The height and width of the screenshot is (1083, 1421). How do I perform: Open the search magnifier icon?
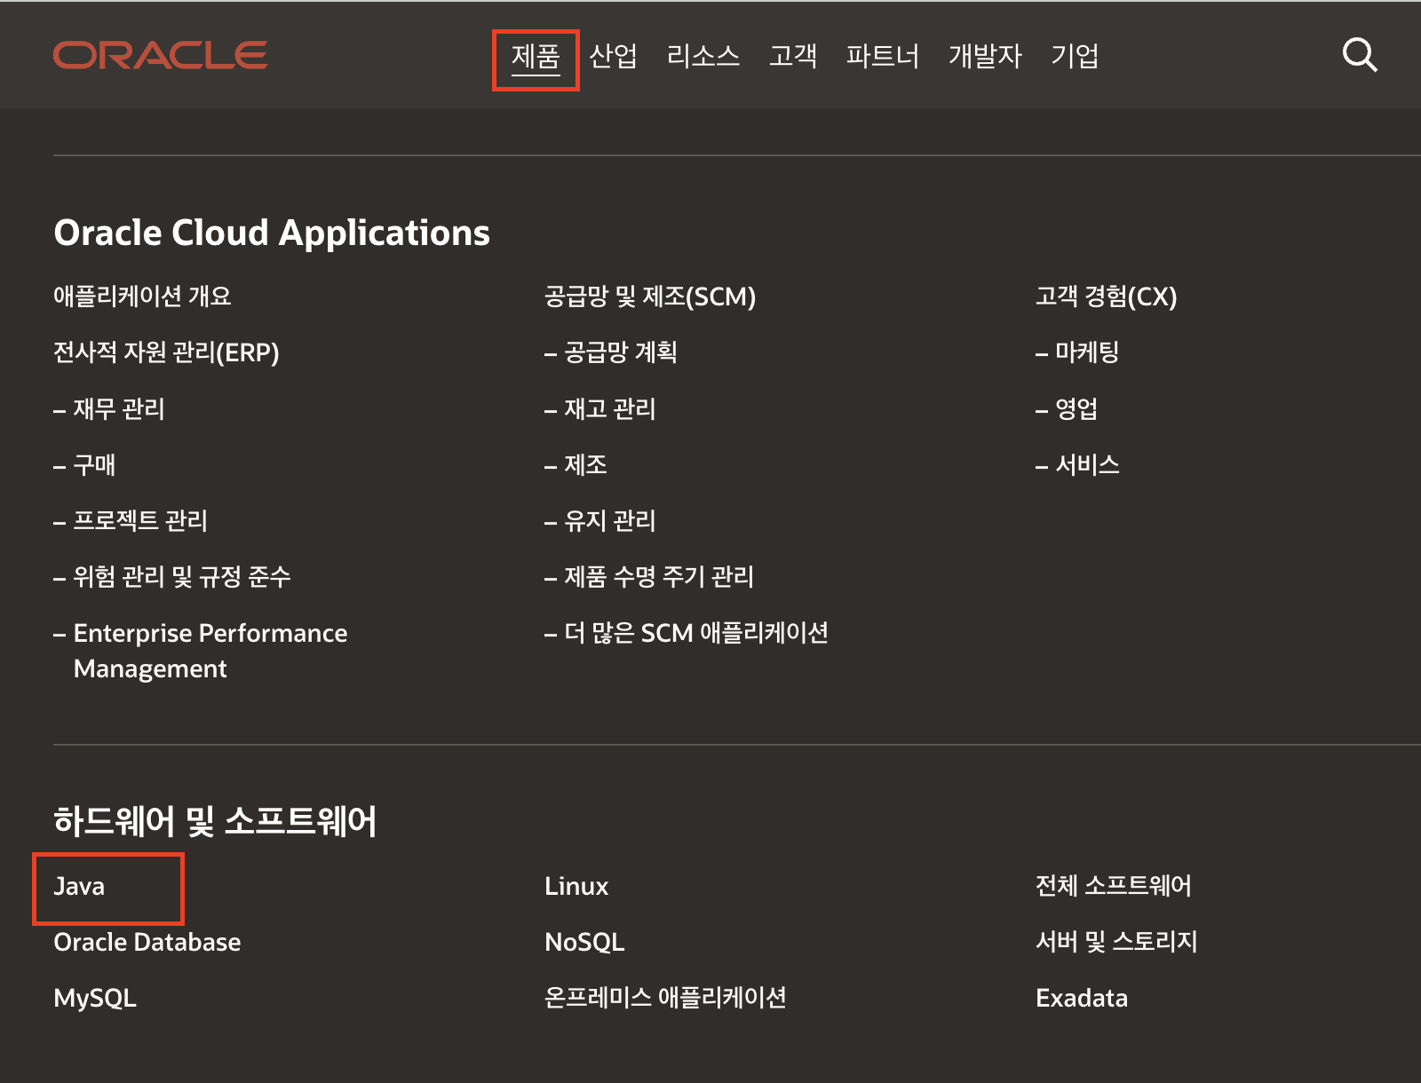tap(1359, 55)
